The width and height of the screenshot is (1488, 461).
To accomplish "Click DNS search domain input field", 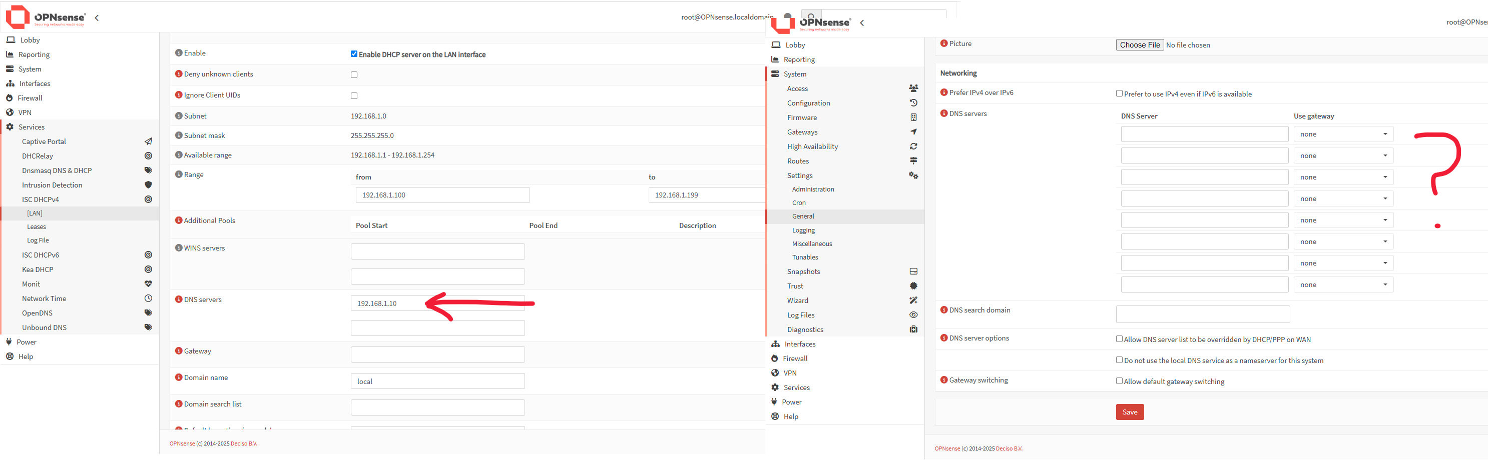I will (1203, 314).
